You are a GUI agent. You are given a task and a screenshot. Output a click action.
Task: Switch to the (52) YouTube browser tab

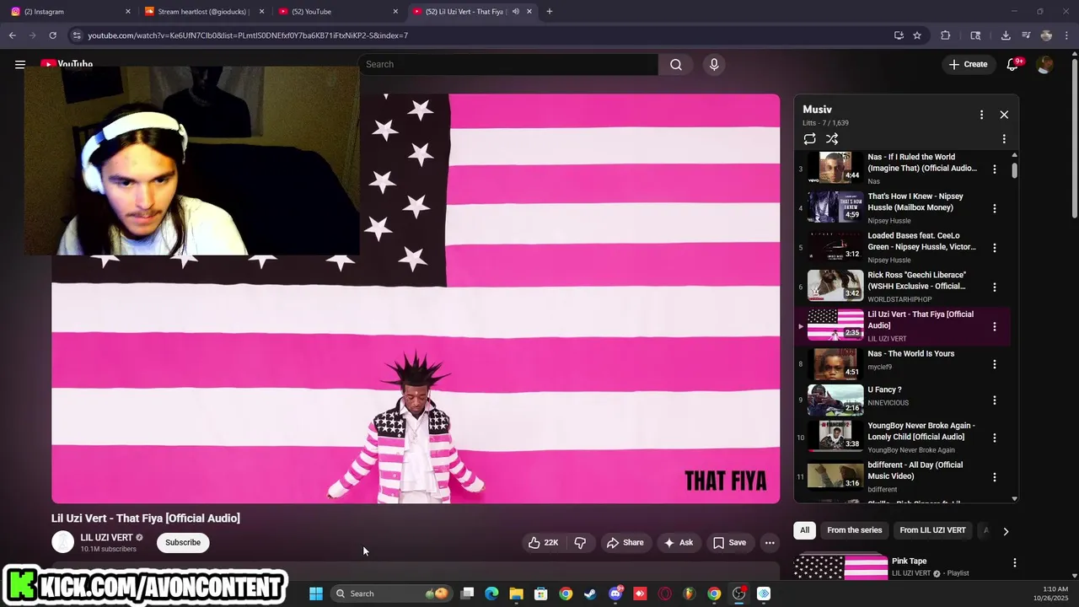pos(337,12)
